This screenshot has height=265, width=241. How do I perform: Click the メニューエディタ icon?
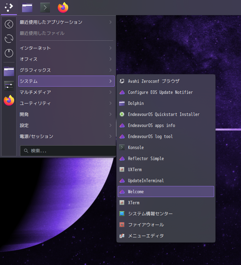click(122, 236)
